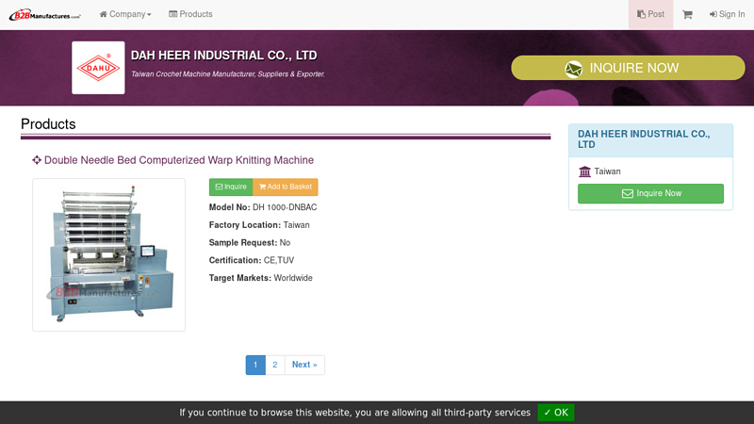Click the sidebar Inquire Now button

pos(650,193)
